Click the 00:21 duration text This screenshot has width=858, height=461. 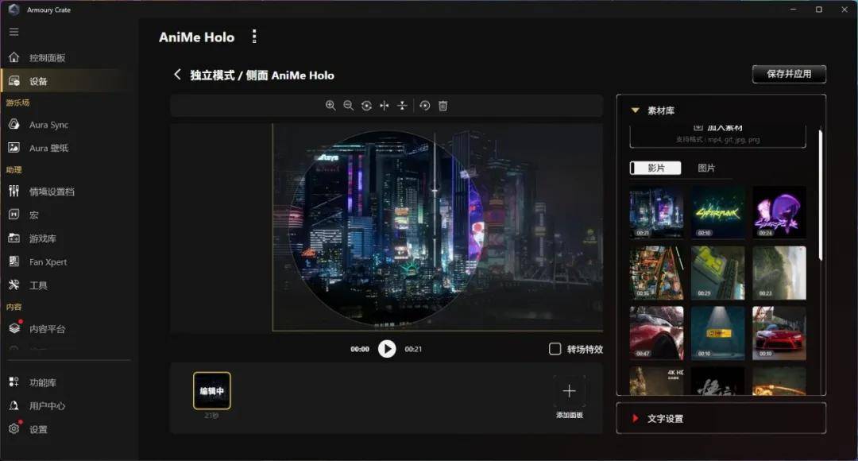click(x=413, y=349)
